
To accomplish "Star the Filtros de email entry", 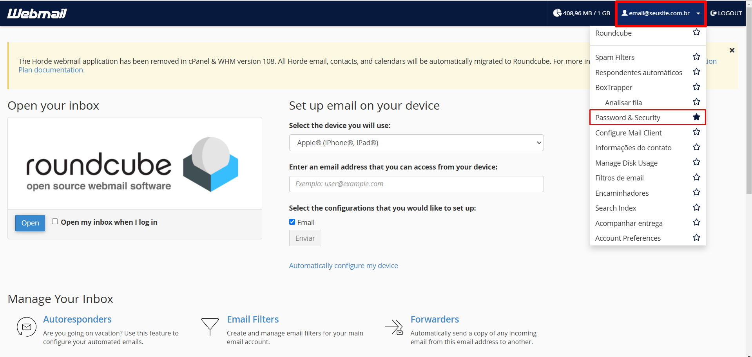I will click(696, 177).
